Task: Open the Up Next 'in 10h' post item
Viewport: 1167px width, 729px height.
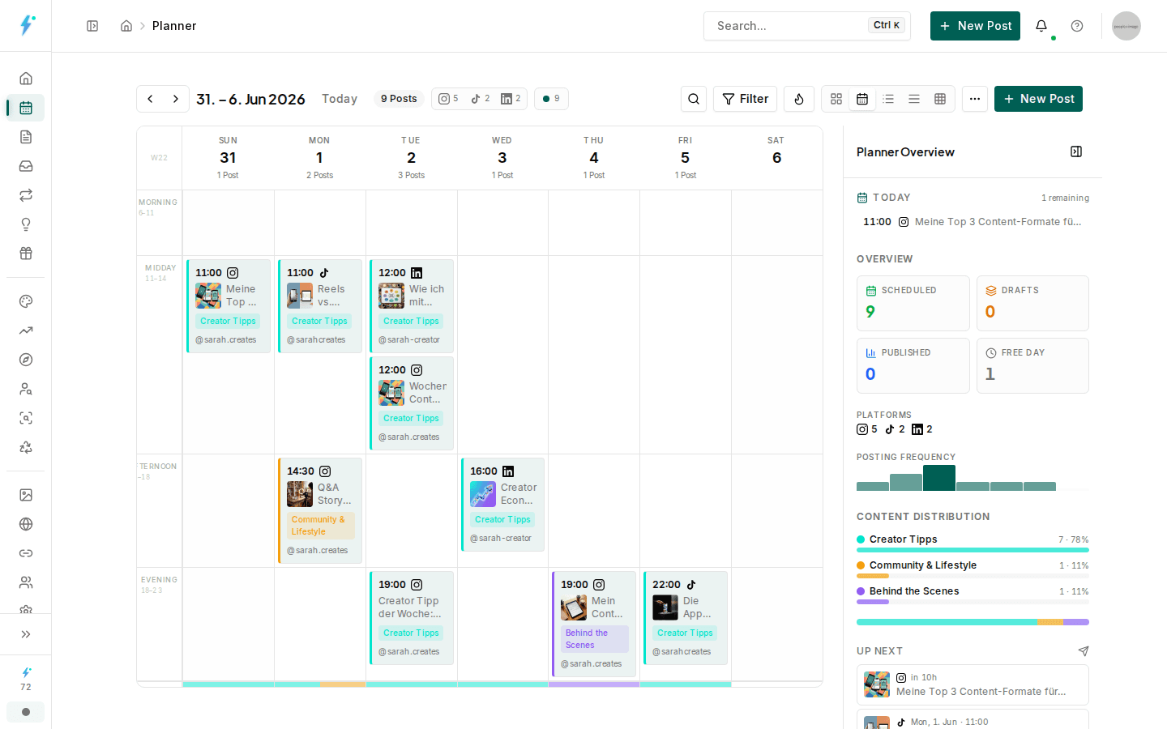Action: click(972, 684)
